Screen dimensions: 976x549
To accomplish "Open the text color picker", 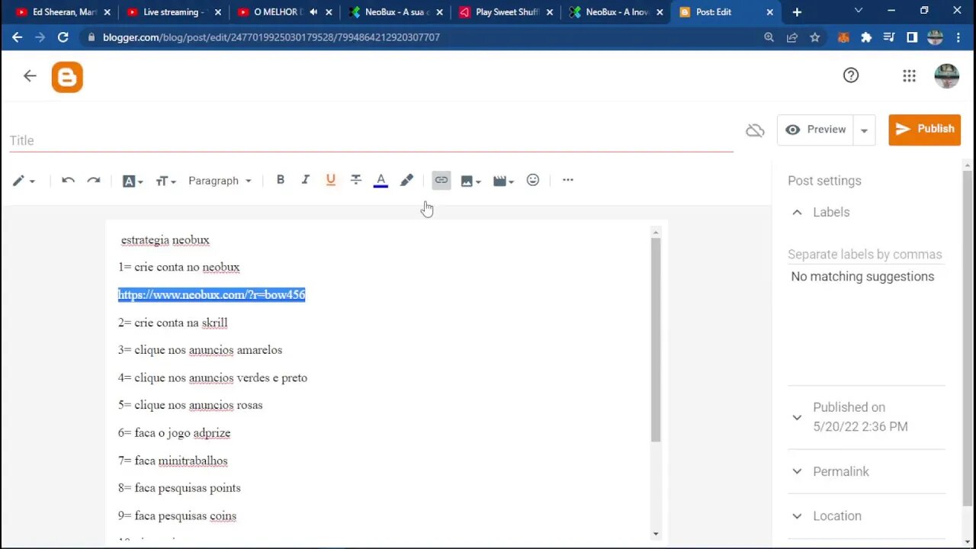I will tap(380, 181).
